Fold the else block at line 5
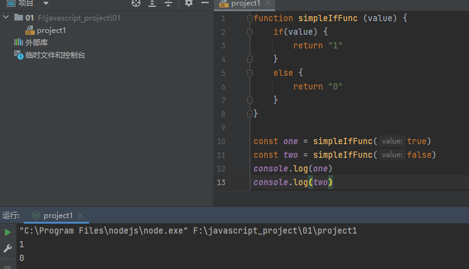Viewport: 469px width, 269px height. (250, 73)
